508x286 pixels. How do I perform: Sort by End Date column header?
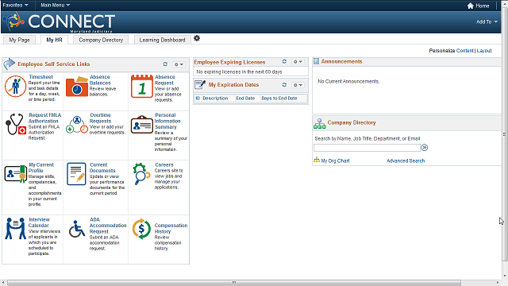tap(245, 99)
